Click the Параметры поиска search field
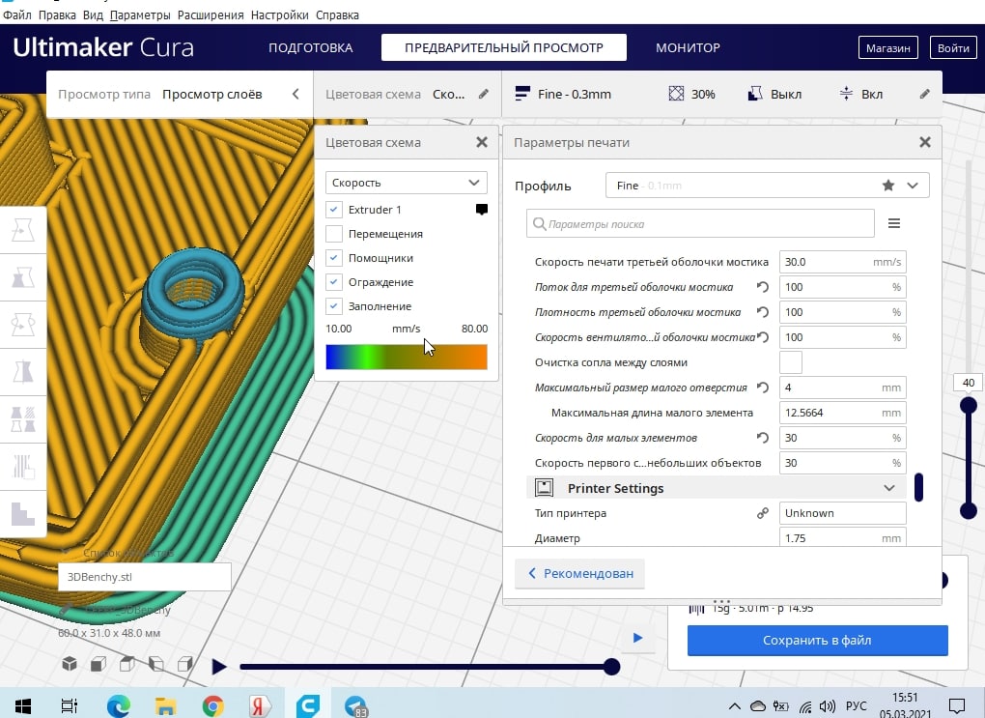This screenshot has height=718, width=985. [x=700, y=224]
